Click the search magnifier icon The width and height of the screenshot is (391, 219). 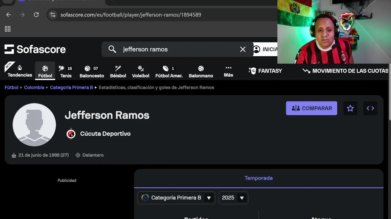[112, 49]
